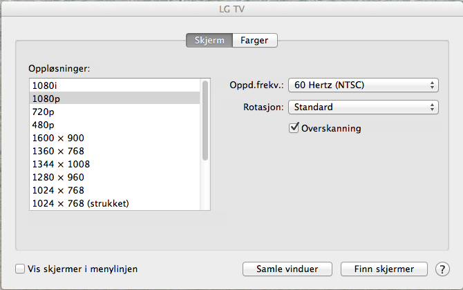Select 1360 × 768 resolution
Viewport: 463px width, 290px height.
115,151
